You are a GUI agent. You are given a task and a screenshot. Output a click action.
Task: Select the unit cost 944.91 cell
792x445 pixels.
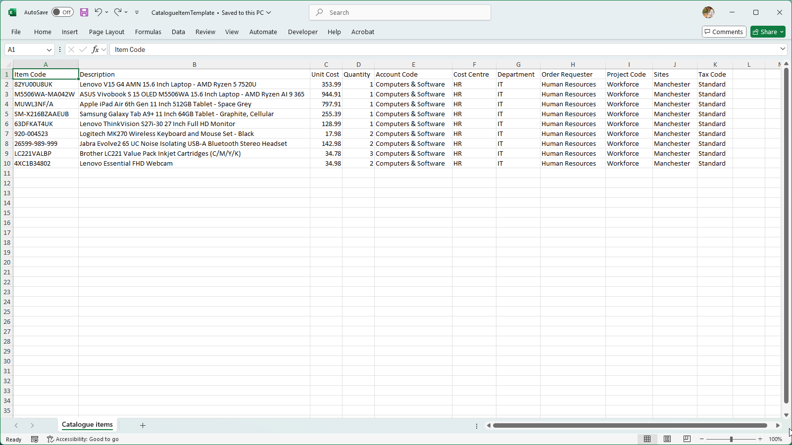coord(326,94)
